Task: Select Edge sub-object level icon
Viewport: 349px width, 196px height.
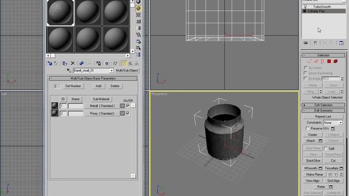Action: [316, 62]
